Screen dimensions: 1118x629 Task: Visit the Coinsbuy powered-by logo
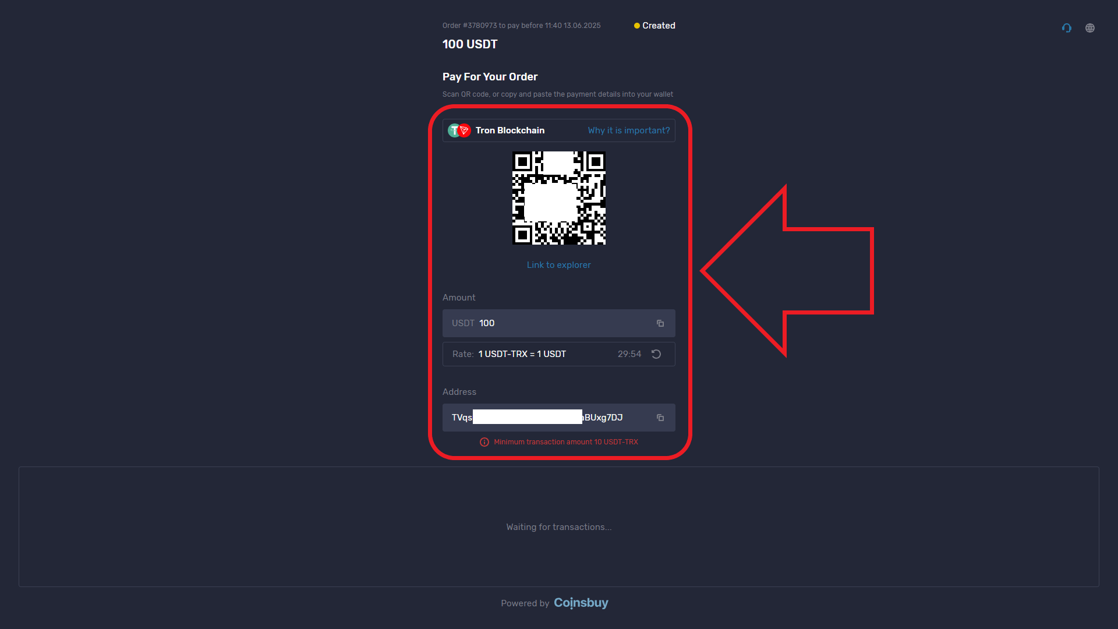click(x=581, y=603)
